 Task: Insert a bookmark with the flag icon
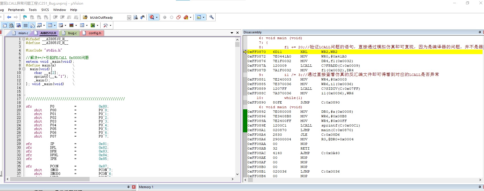point(25,17)
